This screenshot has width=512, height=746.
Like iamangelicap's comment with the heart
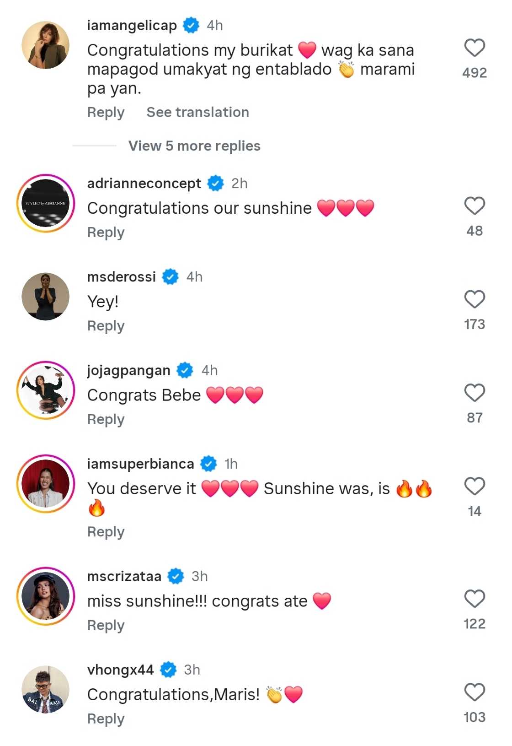[475, 48]
